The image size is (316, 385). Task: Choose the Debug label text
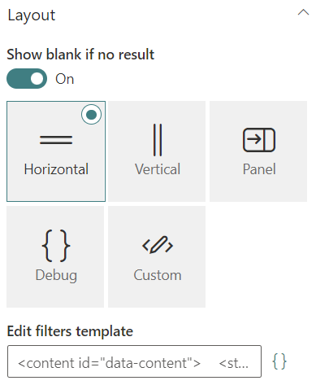tap(56, 275)
